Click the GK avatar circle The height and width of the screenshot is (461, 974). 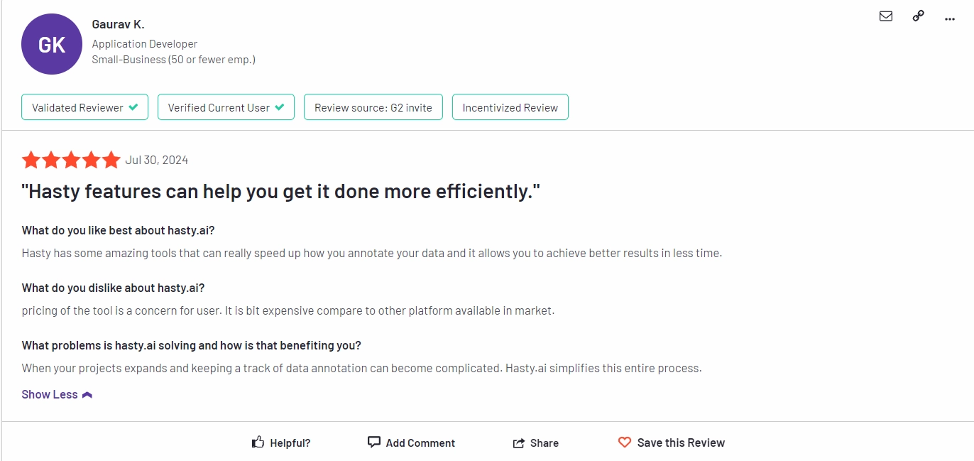52,44
